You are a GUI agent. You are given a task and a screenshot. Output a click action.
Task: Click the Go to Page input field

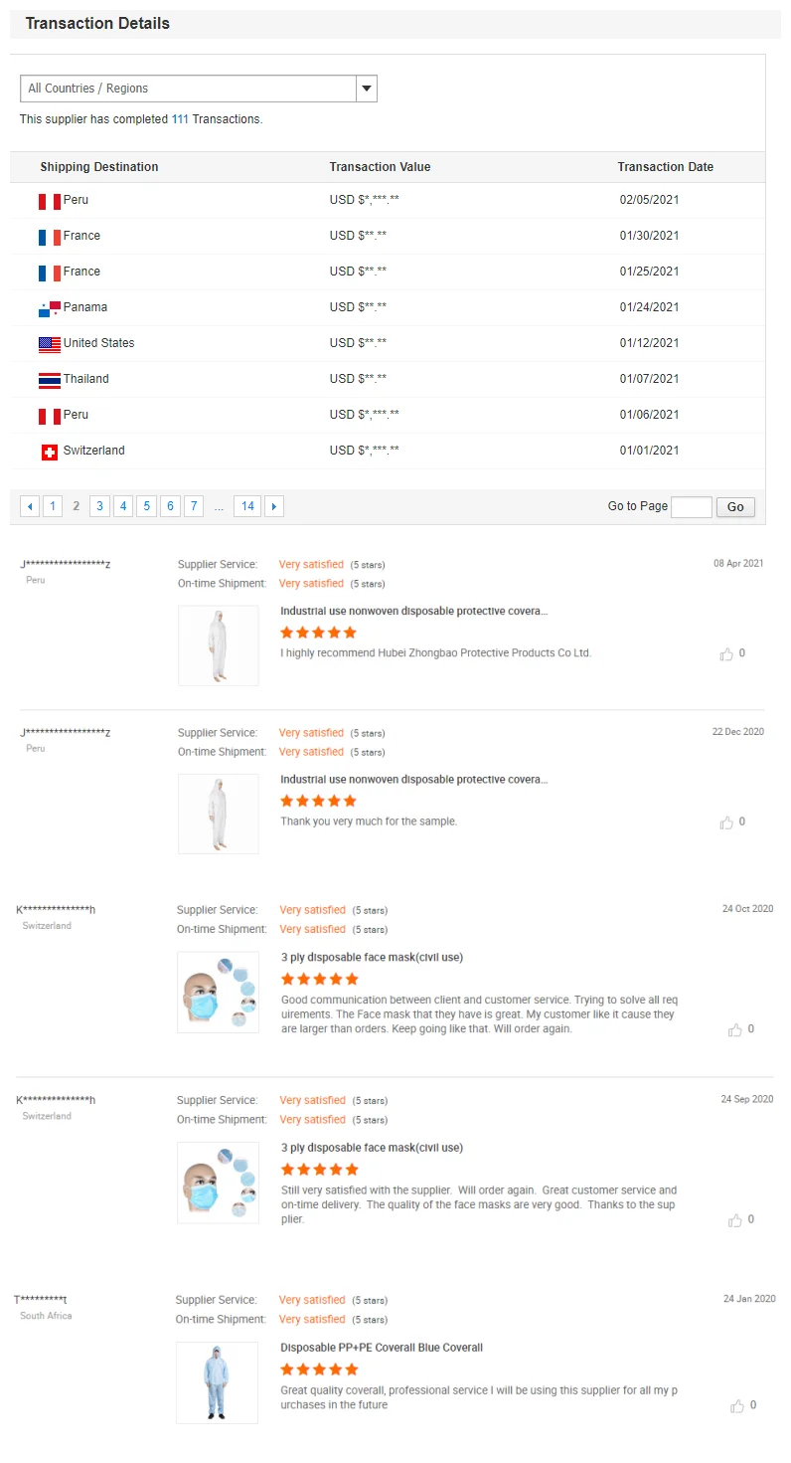(x=691, y=507)
